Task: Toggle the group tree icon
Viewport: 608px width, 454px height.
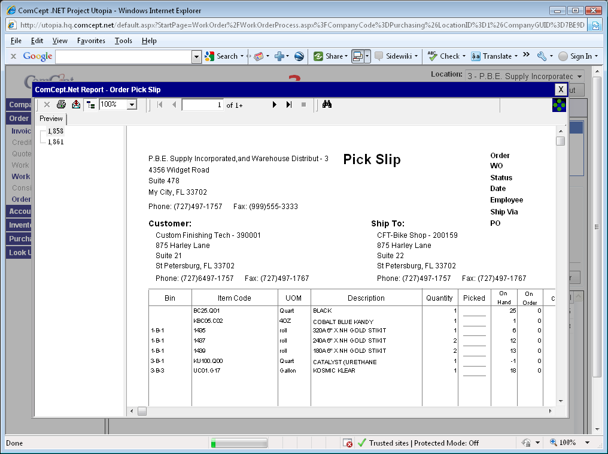Action: (x=90, y=104)
